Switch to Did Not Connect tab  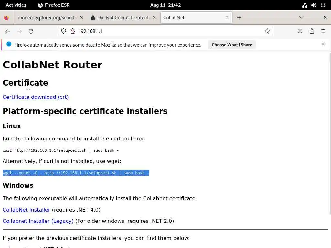tap(123, 18)
